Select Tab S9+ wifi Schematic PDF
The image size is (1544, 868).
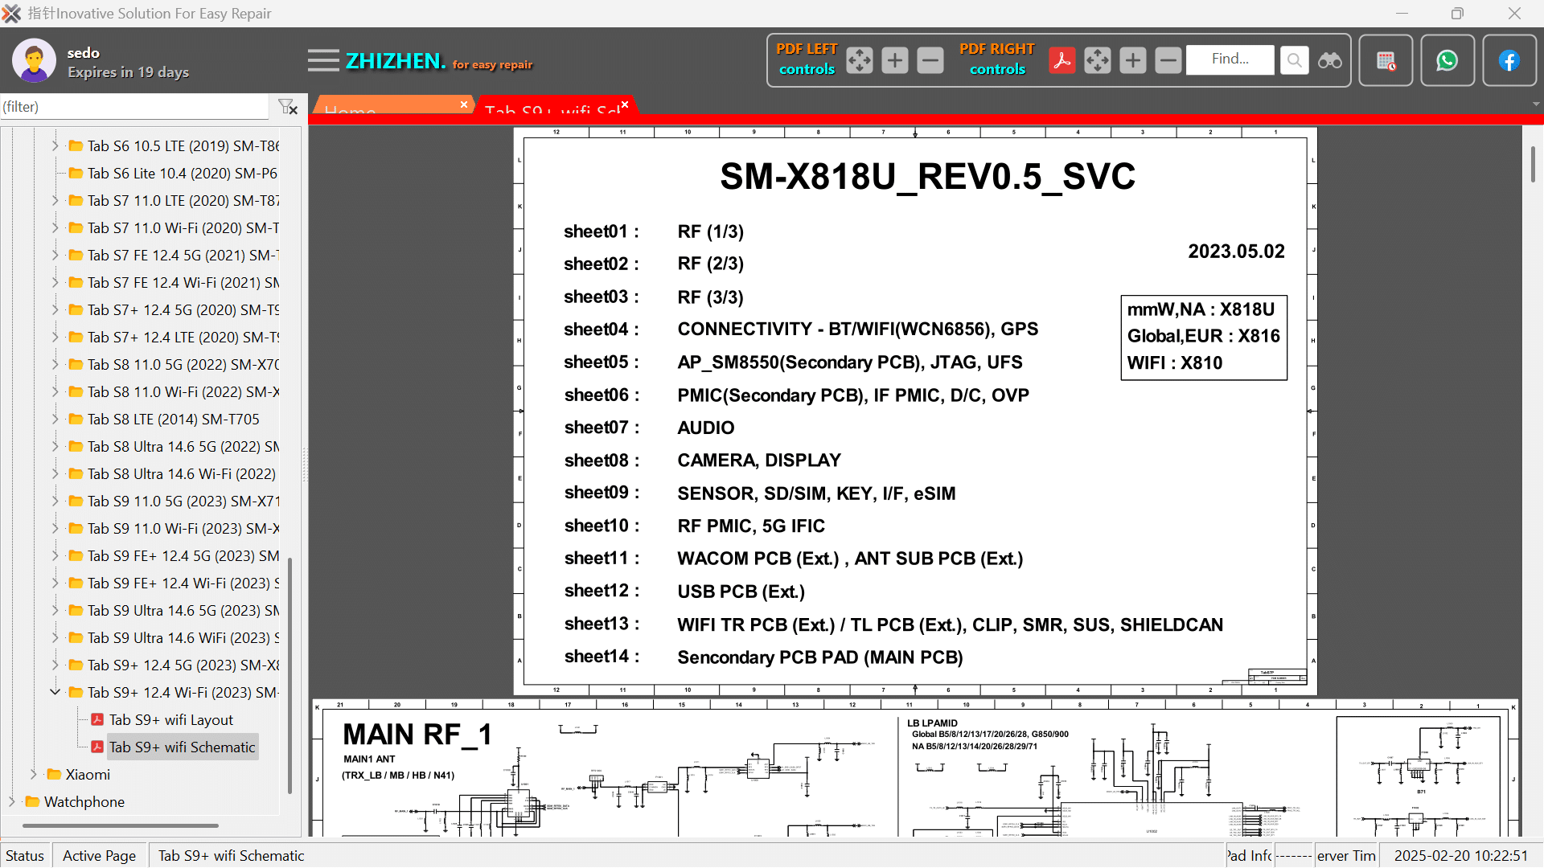click(182, 747)
